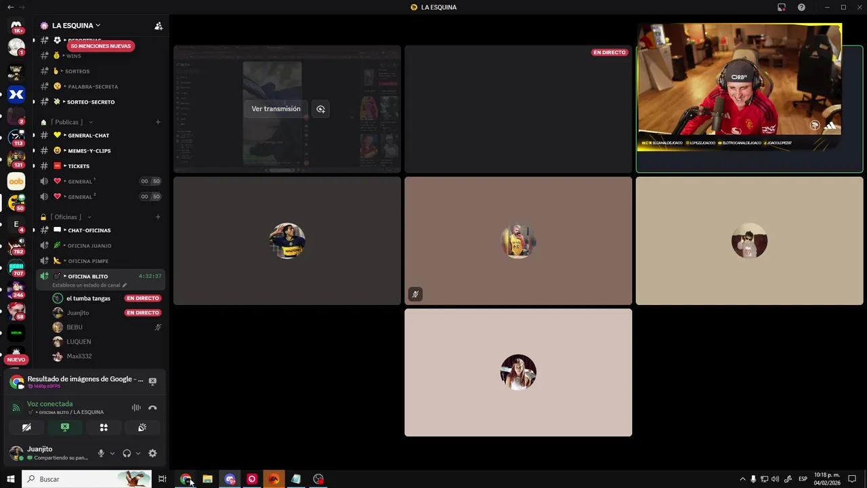Image resolution: width=867 pixels, height=488 pixels.
Task: Select the muted participant tile with basketball avatar
Action: 518,241
